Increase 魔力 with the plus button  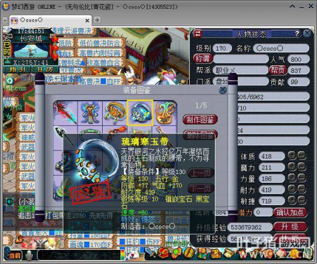[x=292, y=167]
